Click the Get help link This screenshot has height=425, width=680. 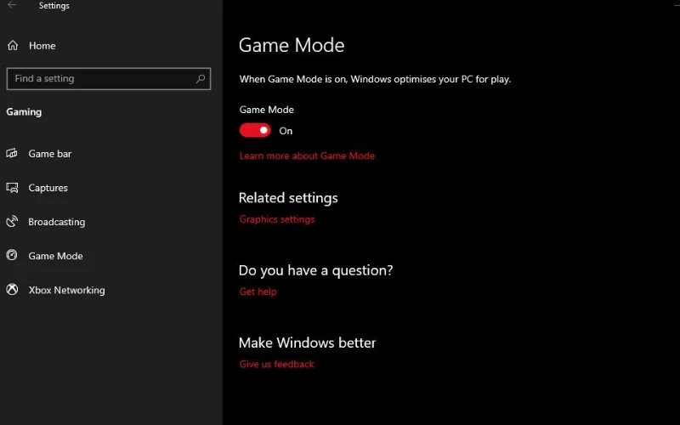(258, 292)
